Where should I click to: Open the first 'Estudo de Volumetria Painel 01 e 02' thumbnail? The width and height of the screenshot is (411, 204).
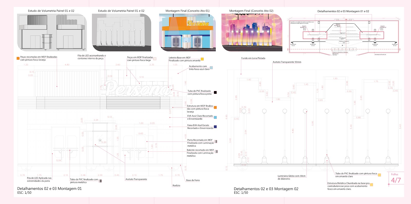[x=52, y=33]
